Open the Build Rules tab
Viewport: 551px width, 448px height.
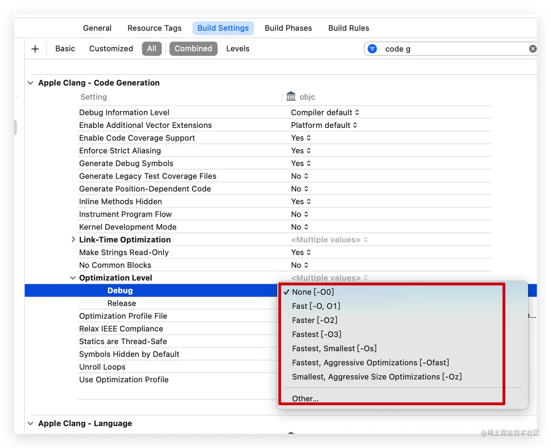click(349, 28)
